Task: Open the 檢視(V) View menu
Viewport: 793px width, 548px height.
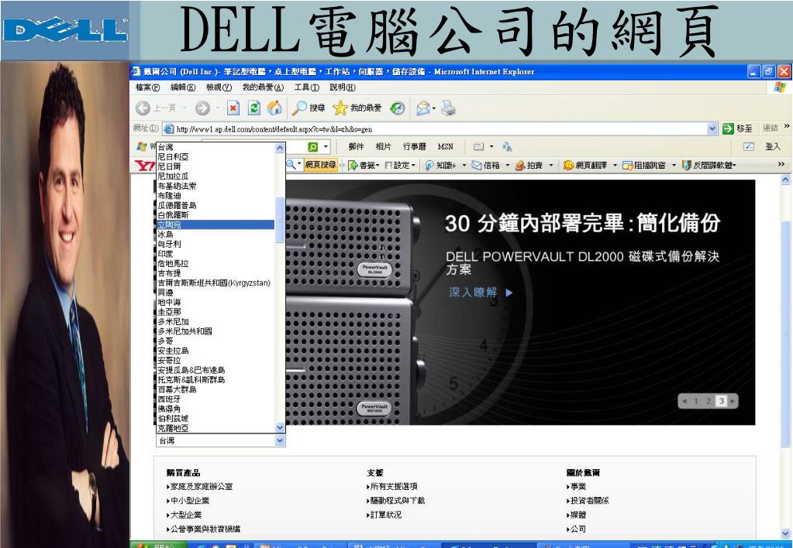Action: [x=219, y=87]
